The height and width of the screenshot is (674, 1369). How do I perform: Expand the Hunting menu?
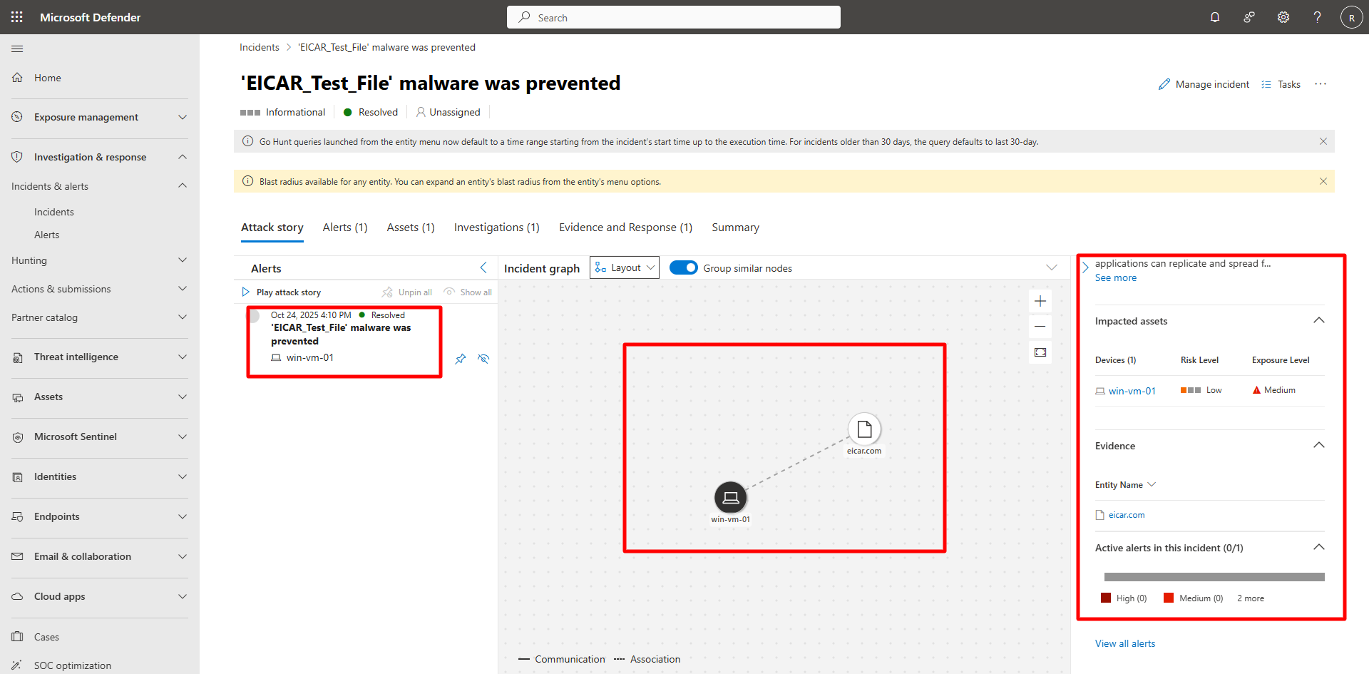click(x=183, y=260)
